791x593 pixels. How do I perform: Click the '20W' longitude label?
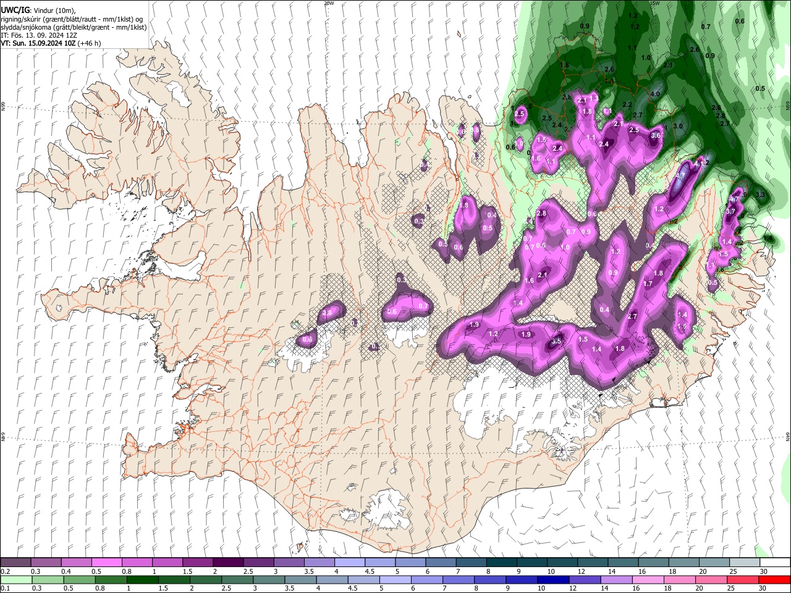(329, 3)
